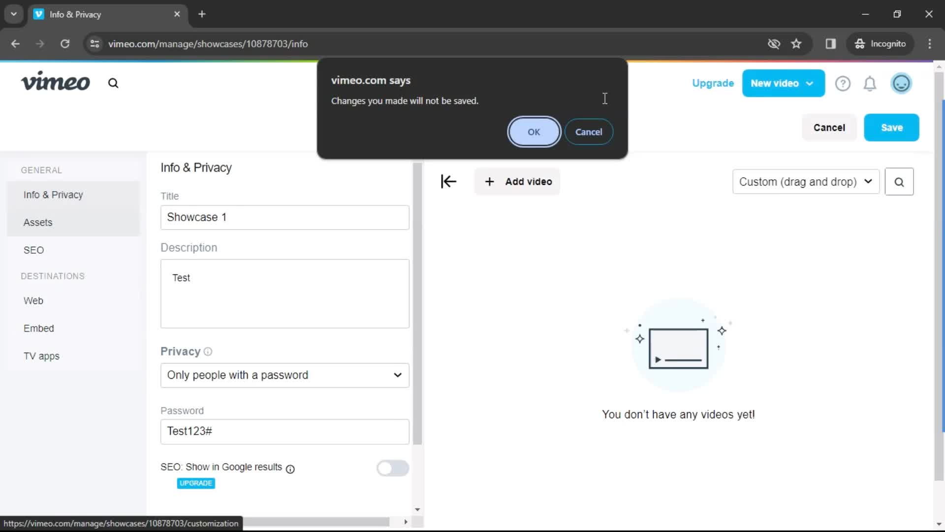945x532 pixels.
Task: Toggle SEO Show in Google results
Action: pyautogui.click(x=393, y=468)
